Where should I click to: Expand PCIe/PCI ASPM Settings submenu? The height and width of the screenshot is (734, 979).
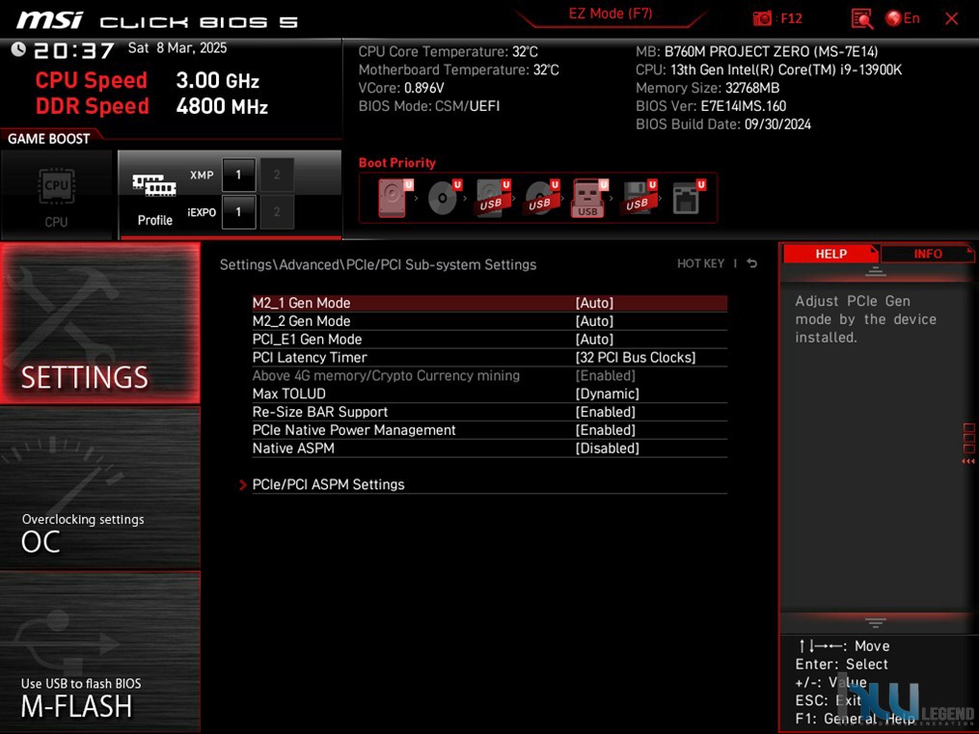[328, 484]
